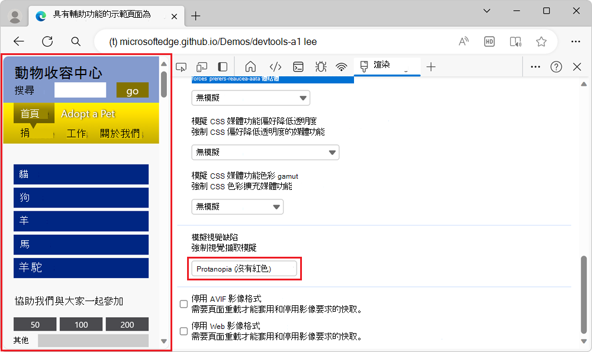Add more tools with DevTools plus icon
592x352 pixels.
click(431, 67)
